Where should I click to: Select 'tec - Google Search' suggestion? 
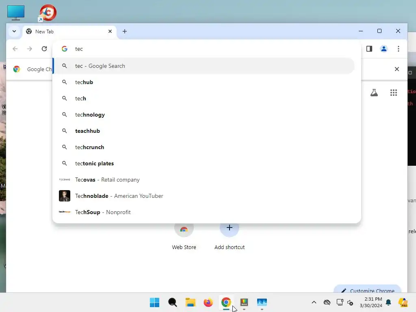pos(204,66)
